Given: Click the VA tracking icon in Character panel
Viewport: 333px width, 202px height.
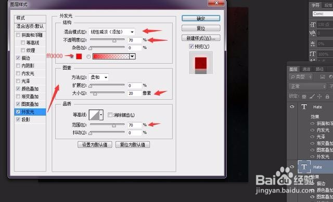Looking at the screenshot, I should point(313,33).
